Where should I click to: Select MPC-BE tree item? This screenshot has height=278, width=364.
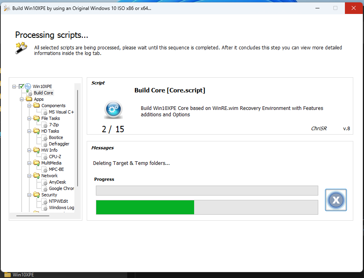pos(56,169)
